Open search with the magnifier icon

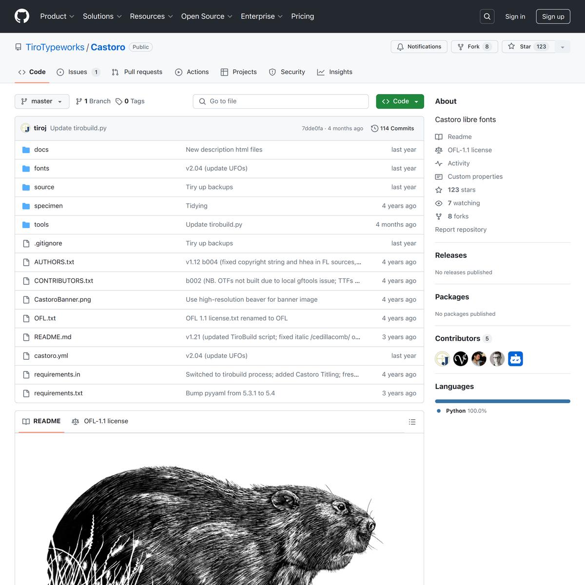coord(487,17)
